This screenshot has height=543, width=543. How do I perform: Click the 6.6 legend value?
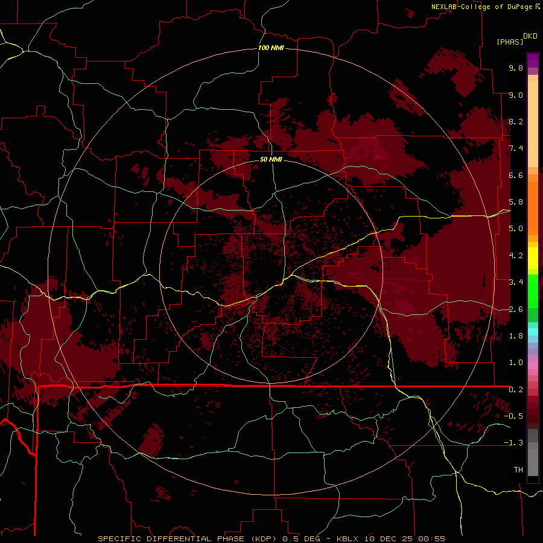516,175
